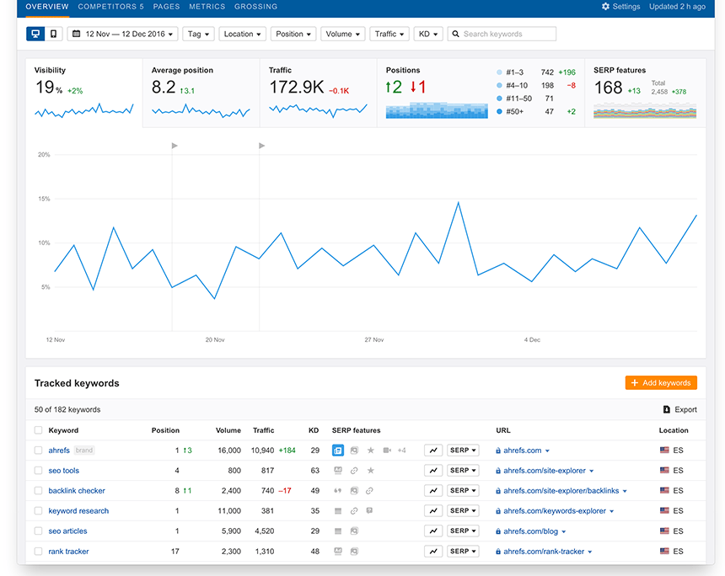Focus the Search keywords input field
The width and height of the screenshot is (725, 576).
[x=502, y=34]
